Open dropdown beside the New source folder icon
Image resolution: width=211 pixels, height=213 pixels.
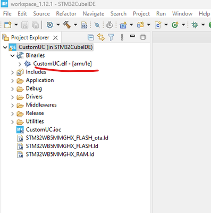[149, 25]
